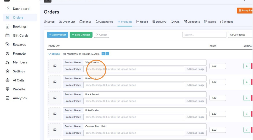253x140 pixels.
Task: Click the Website globe icon
Action: point(7,89)
